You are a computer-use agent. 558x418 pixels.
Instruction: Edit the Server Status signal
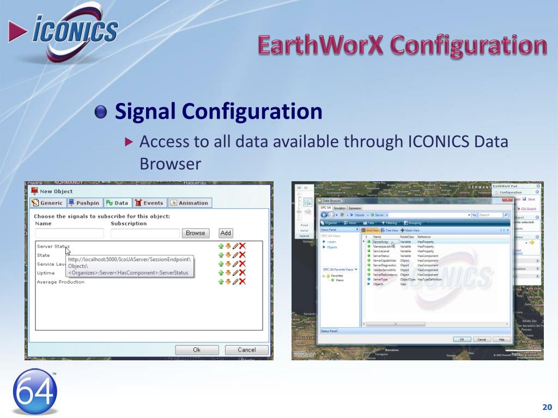[x=235, y=245]
